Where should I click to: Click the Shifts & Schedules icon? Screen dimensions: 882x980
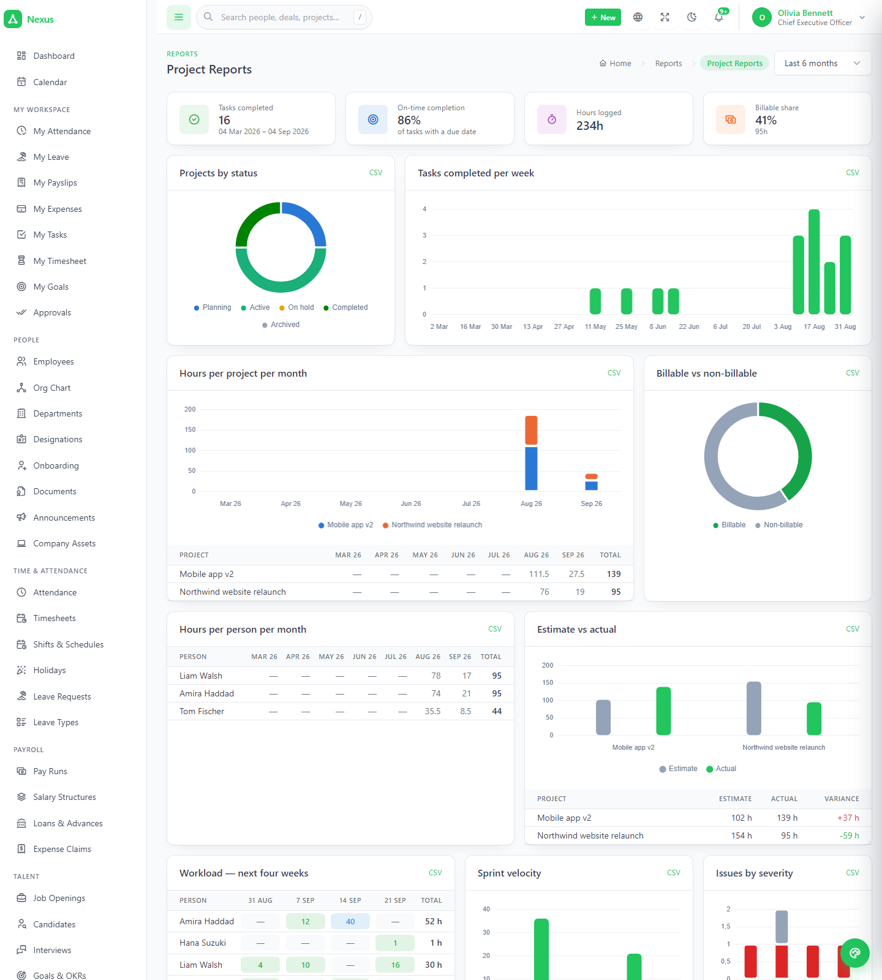click(x=21, y=644)
